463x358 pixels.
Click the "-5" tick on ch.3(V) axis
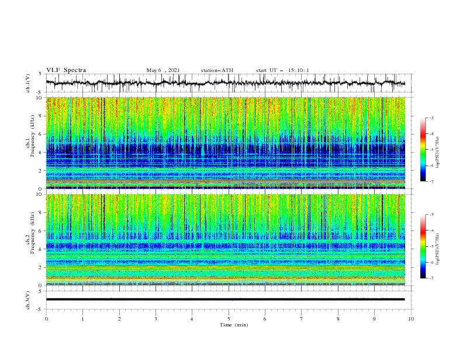pos(40,309)
